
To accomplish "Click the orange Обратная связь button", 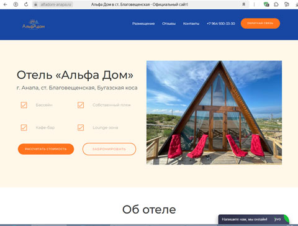I will [x=260, y=24].
